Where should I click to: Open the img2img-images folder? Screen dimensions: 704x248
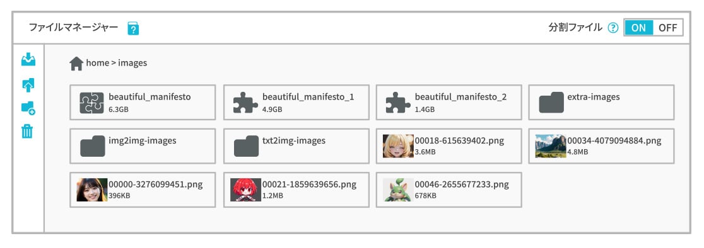(143, 146)
